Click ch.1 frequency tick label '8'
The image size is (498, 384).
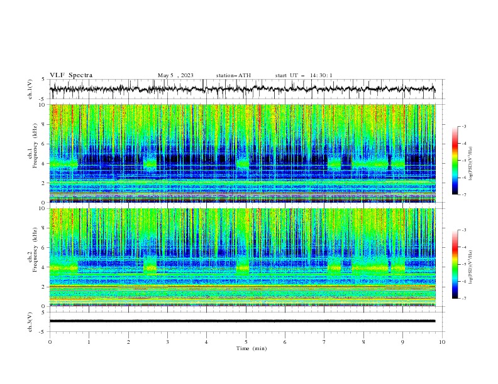[44, 124]
